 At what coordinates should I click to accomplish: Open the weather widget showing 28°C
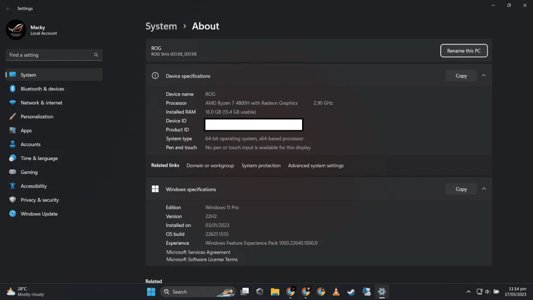(26, 292)
